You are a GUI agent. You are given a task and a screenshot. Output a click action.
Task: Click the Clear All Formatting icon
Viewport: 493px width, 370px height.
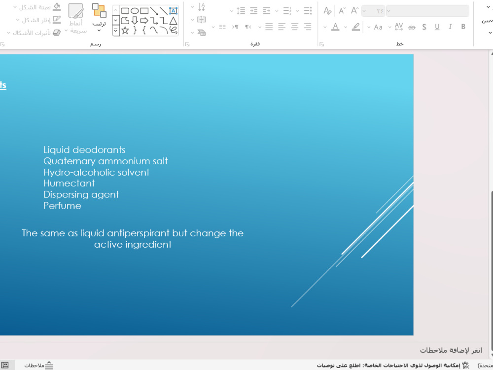[327, 11]
